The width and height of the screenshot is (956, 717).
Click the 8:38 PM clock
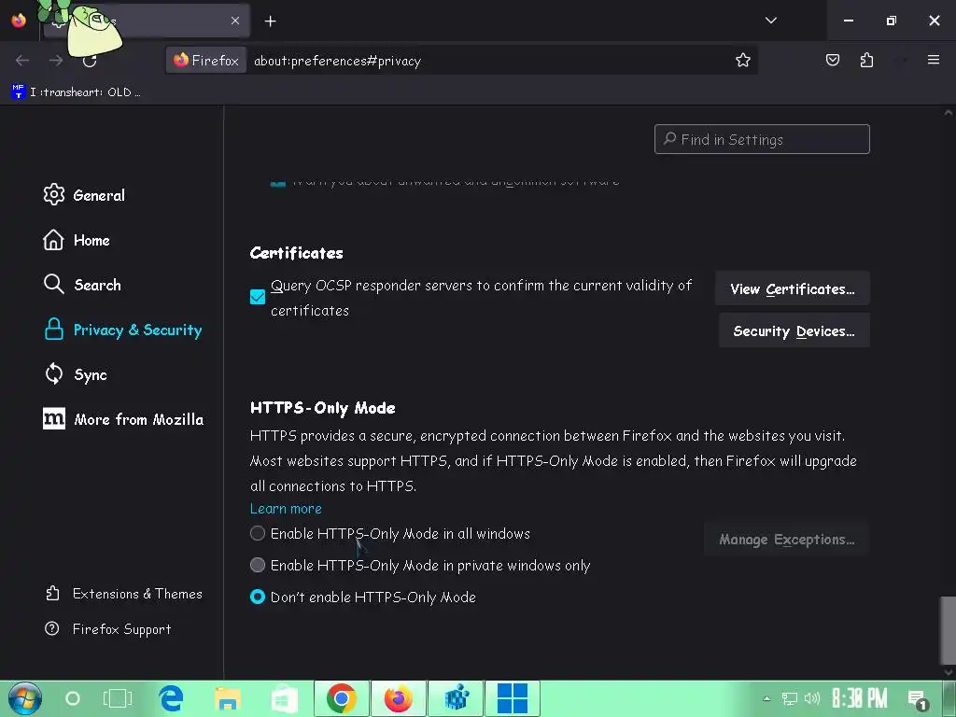(x=860, y=698)
